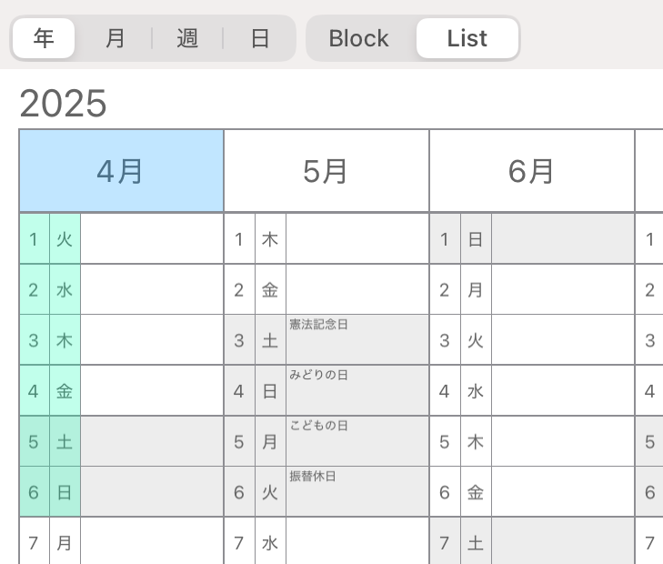Image resolution: width=663 pixels, height=564 pixels.
Task: Switch to the 月 (month) view
Action: tap(116, 38)
